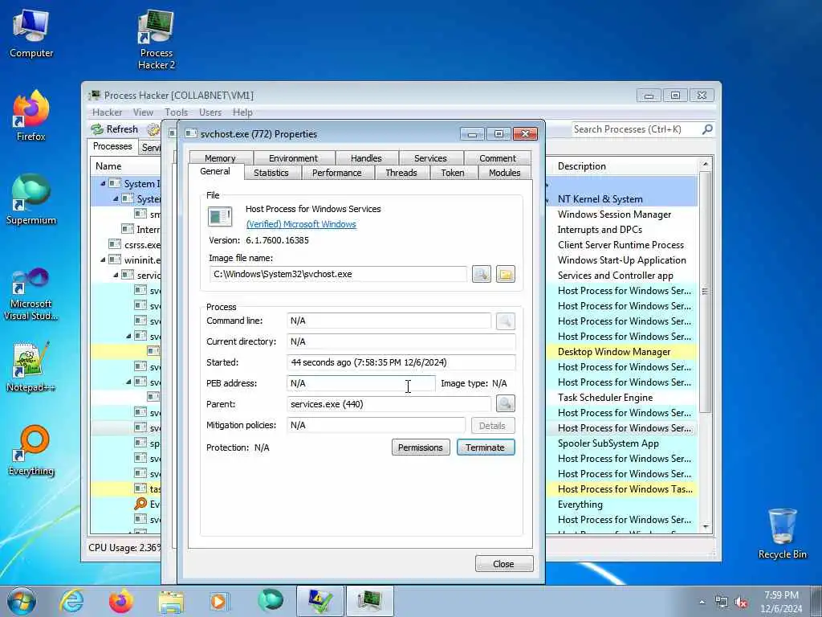Click the Parent services.exe (440) field
Screen dimensions: 822x617
pos(389,404)
